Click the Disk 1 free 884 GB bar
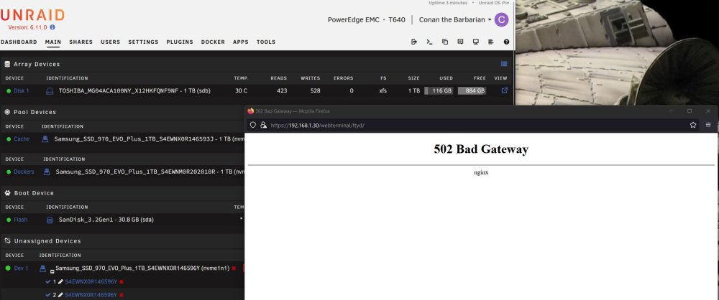The width and height of the screenshot is (719, 300). pos(472,90)
